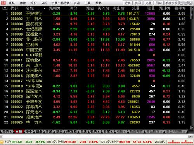Select the 零七股份 stock row

pyautogui.click(x=96, y=39)
